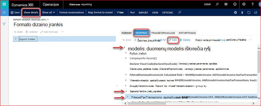Switch to the MAPPING tab
261x106 pixels.
(141, 33)
